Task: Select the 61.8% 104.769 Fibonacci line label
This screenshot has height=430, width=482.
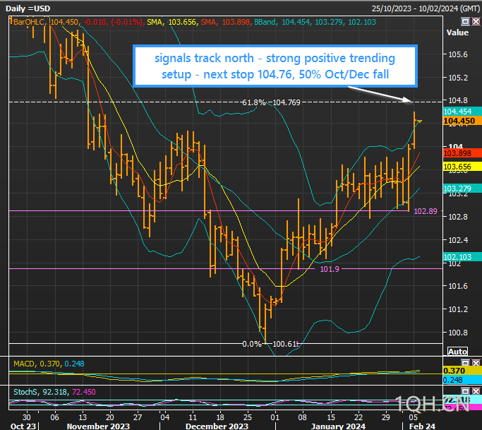Action: pos(271,102)
